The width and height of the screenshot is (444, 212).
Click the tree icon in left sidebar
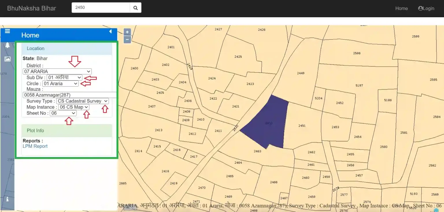7,45
